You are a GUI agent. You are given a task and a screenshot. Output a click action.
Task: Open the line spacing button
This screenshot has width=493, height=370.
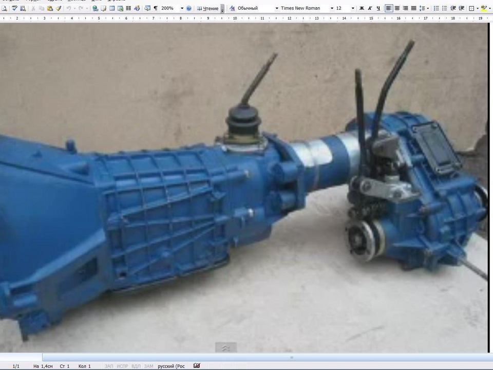click(422, 9)
